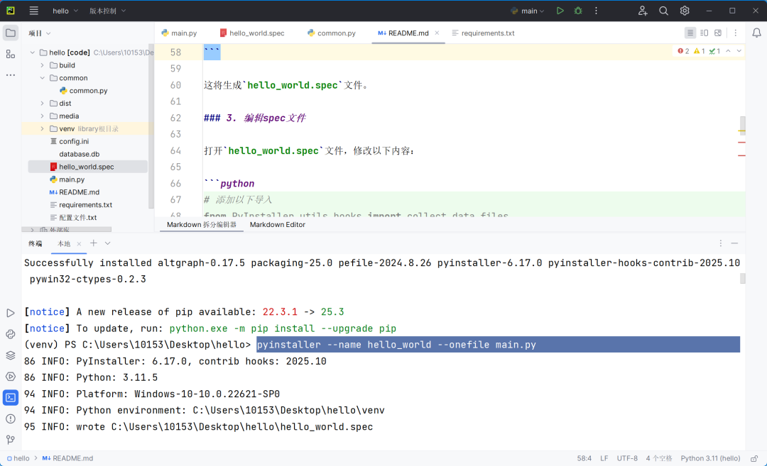Screen dimensions: 767x466
Task: Open the notifications bell
Action: click(x=756, y=33)
